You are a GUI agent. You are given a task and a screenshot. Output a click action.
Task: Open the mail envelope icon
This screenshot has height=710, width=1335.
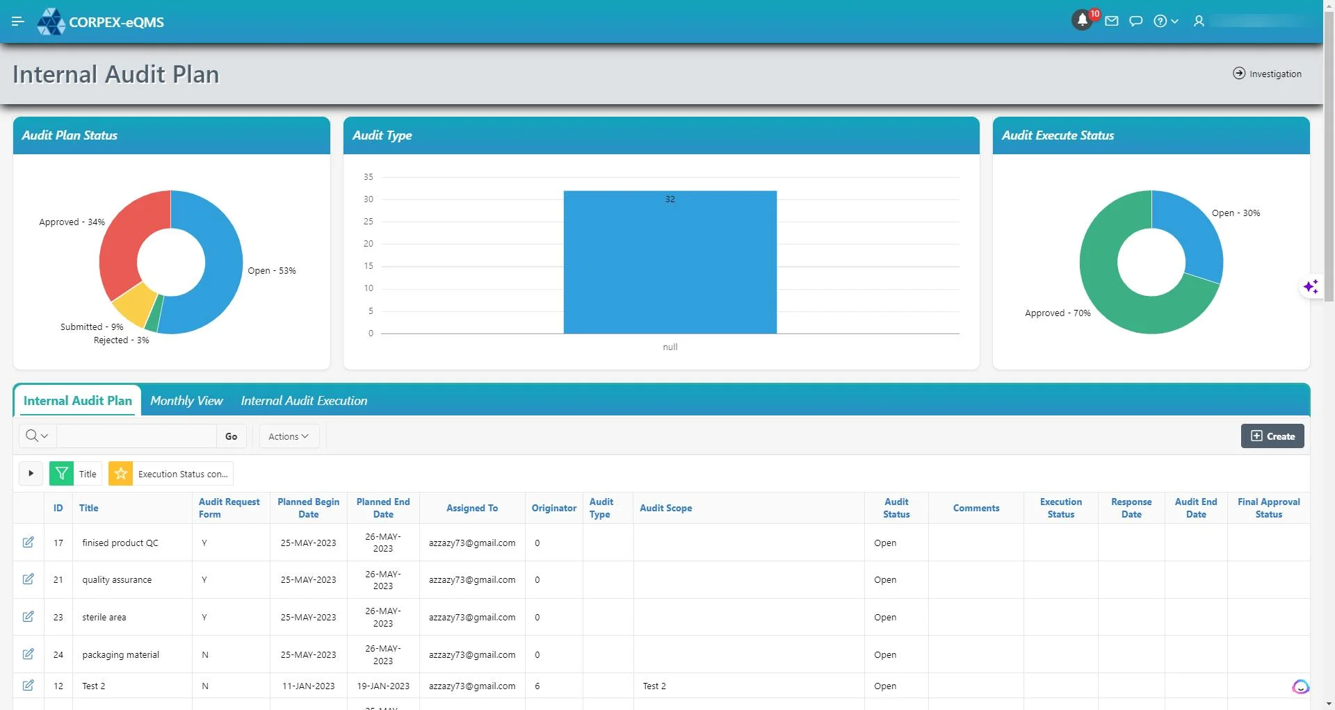(1112, 22)
